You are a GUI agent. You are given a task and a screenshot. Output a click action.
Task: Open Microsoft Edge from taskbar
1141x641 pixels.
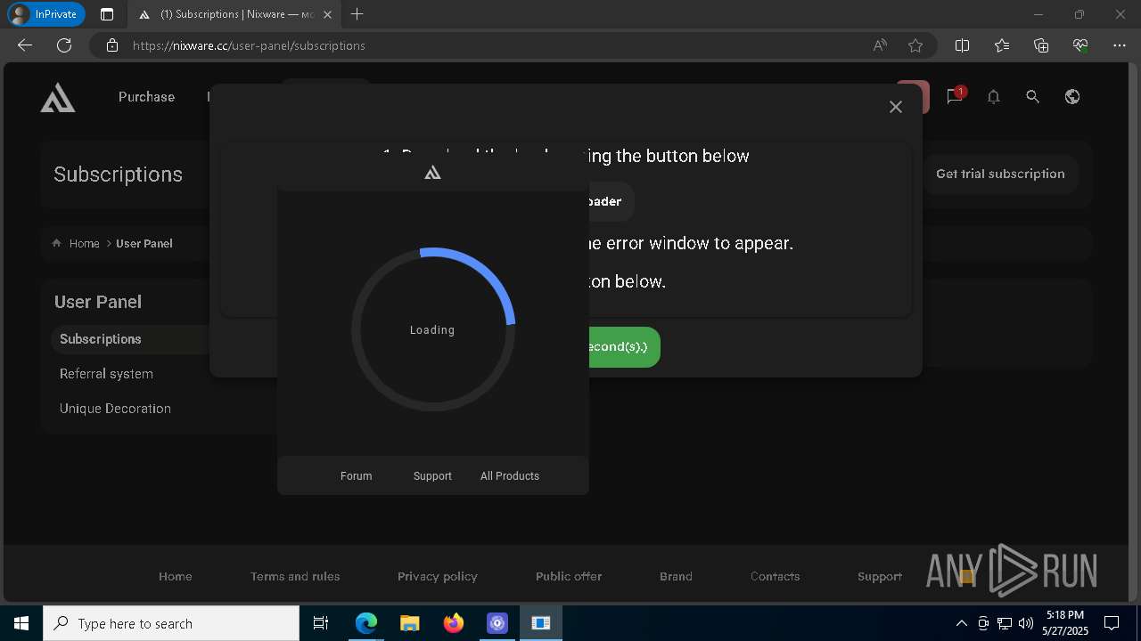366,623
